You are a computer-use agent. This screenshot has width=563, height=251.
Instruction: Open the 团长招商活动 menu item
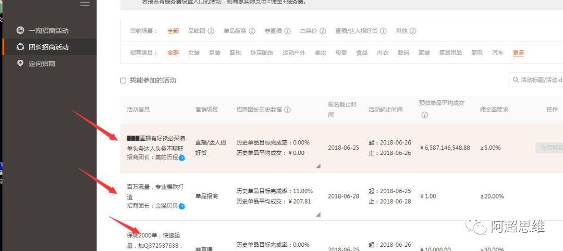[x=48, y=47]
